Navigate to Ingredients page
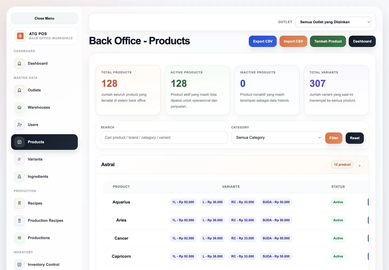389x270 pixels. pos(44,177)
